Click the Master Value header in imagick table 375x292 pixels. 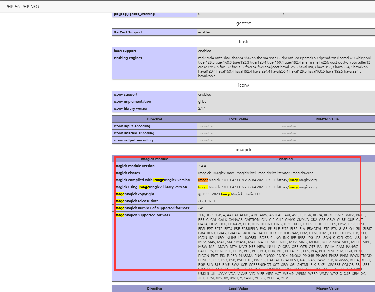327,289
